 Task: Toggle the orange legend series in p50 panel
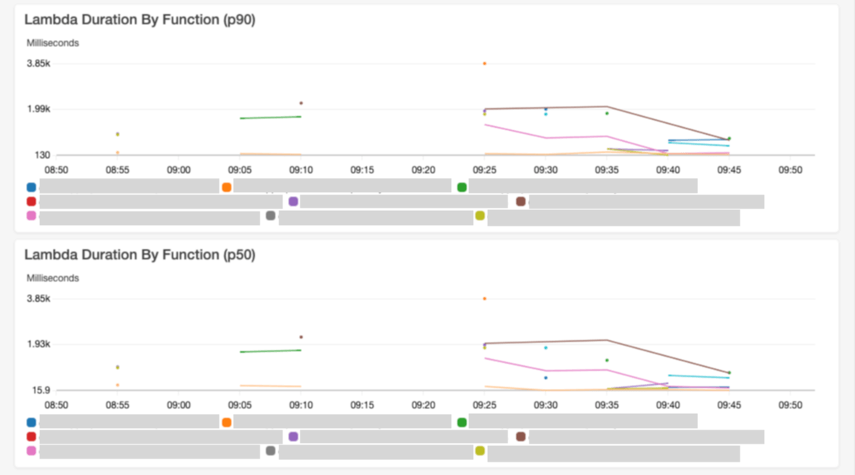(227, 422)
